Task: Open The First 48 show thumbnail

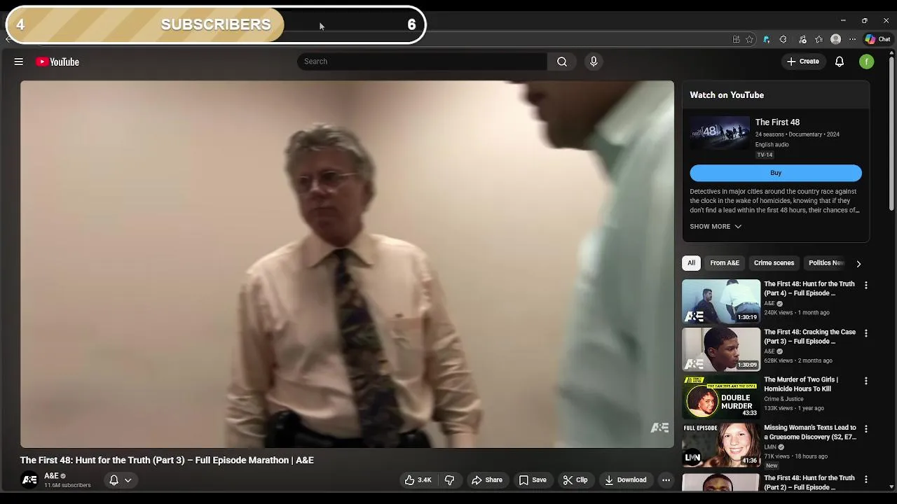Action: (x=719, y=133)
